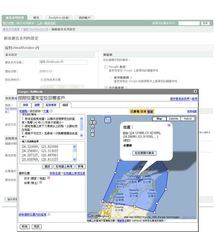Remove 台灣 (領土) from selected locations
The width and height of the screenshot is (215, 232).
click(x=40, y=182)
